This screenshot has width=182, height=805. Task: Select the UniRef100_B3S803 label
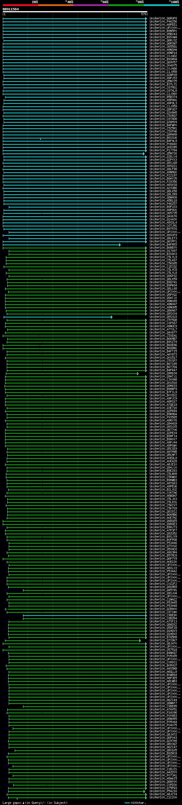click(163, 254)
